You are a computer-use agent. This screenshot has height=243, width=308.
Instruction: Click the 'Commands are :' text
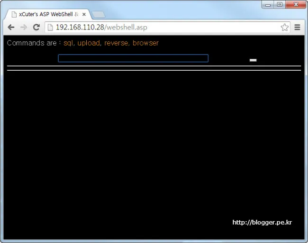tap(34, 43)
